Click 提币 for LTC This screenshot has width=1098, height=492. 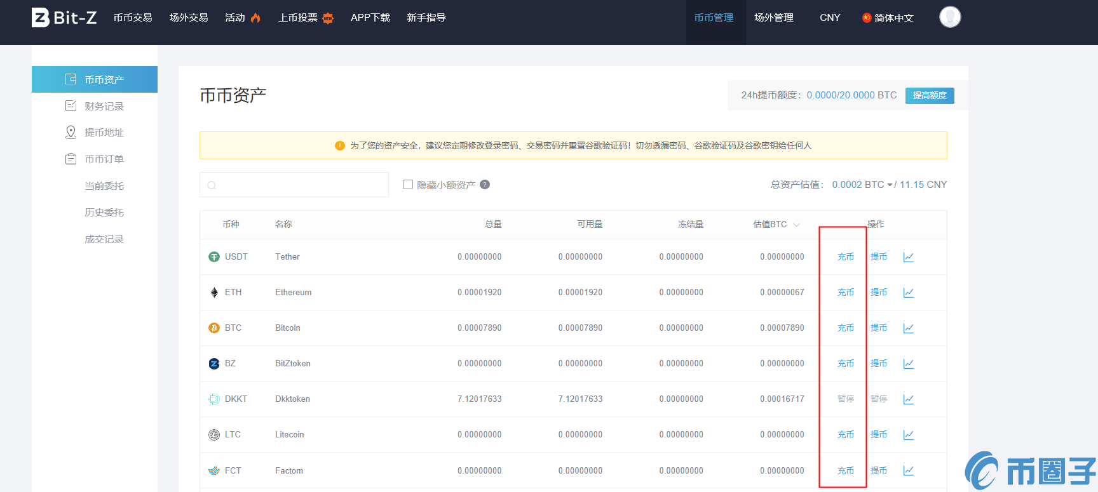point(879,435)
